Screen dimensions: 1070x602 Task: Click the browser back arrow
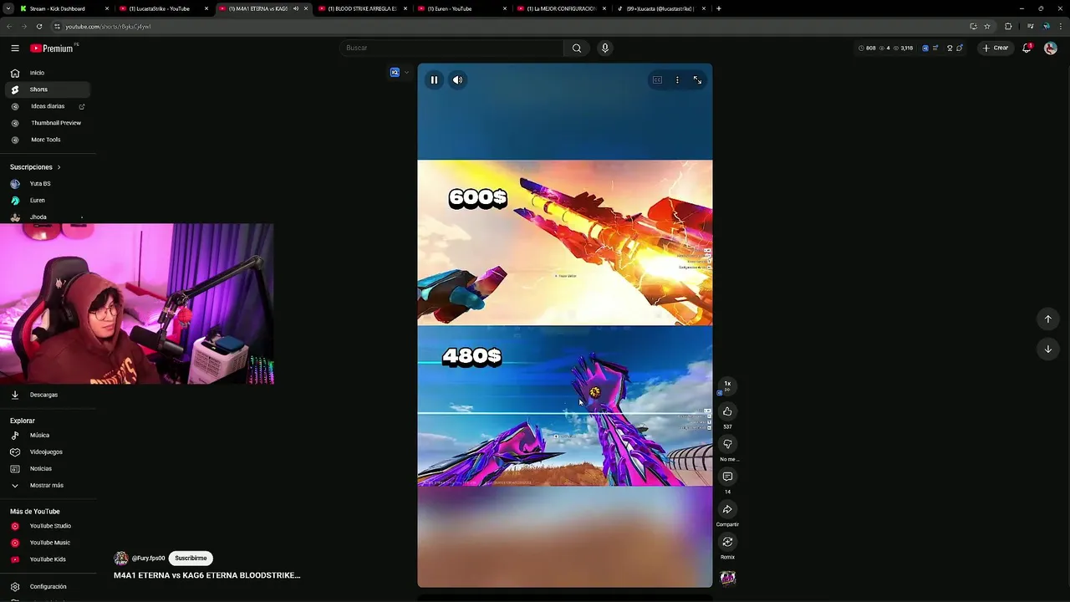(x=11, y=27)
